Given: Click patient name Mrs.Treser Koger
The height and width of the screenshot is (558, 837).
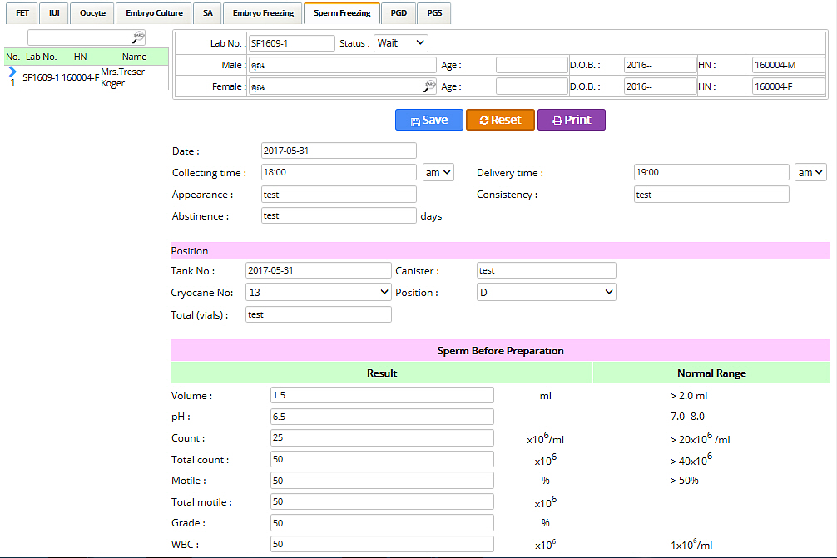Looking at the screenshot, I should [123, 77].
